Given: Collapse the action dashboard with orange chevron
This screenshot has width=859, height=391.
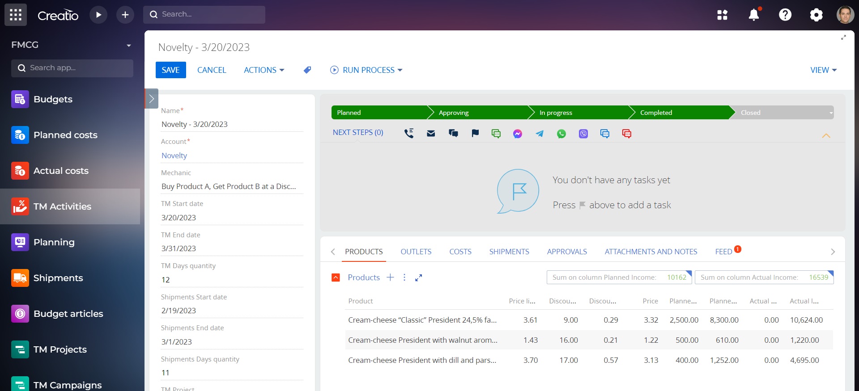Looking at the screenshot, I should (826, 135).
